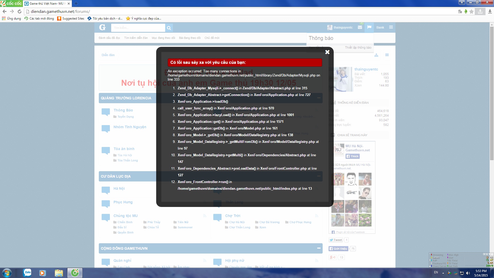Click the Tweet button
The image size is (494, 278).
coord(336,240)
